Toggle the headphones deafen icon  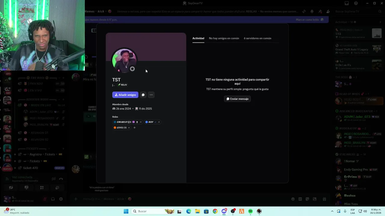tap(53, 199)
